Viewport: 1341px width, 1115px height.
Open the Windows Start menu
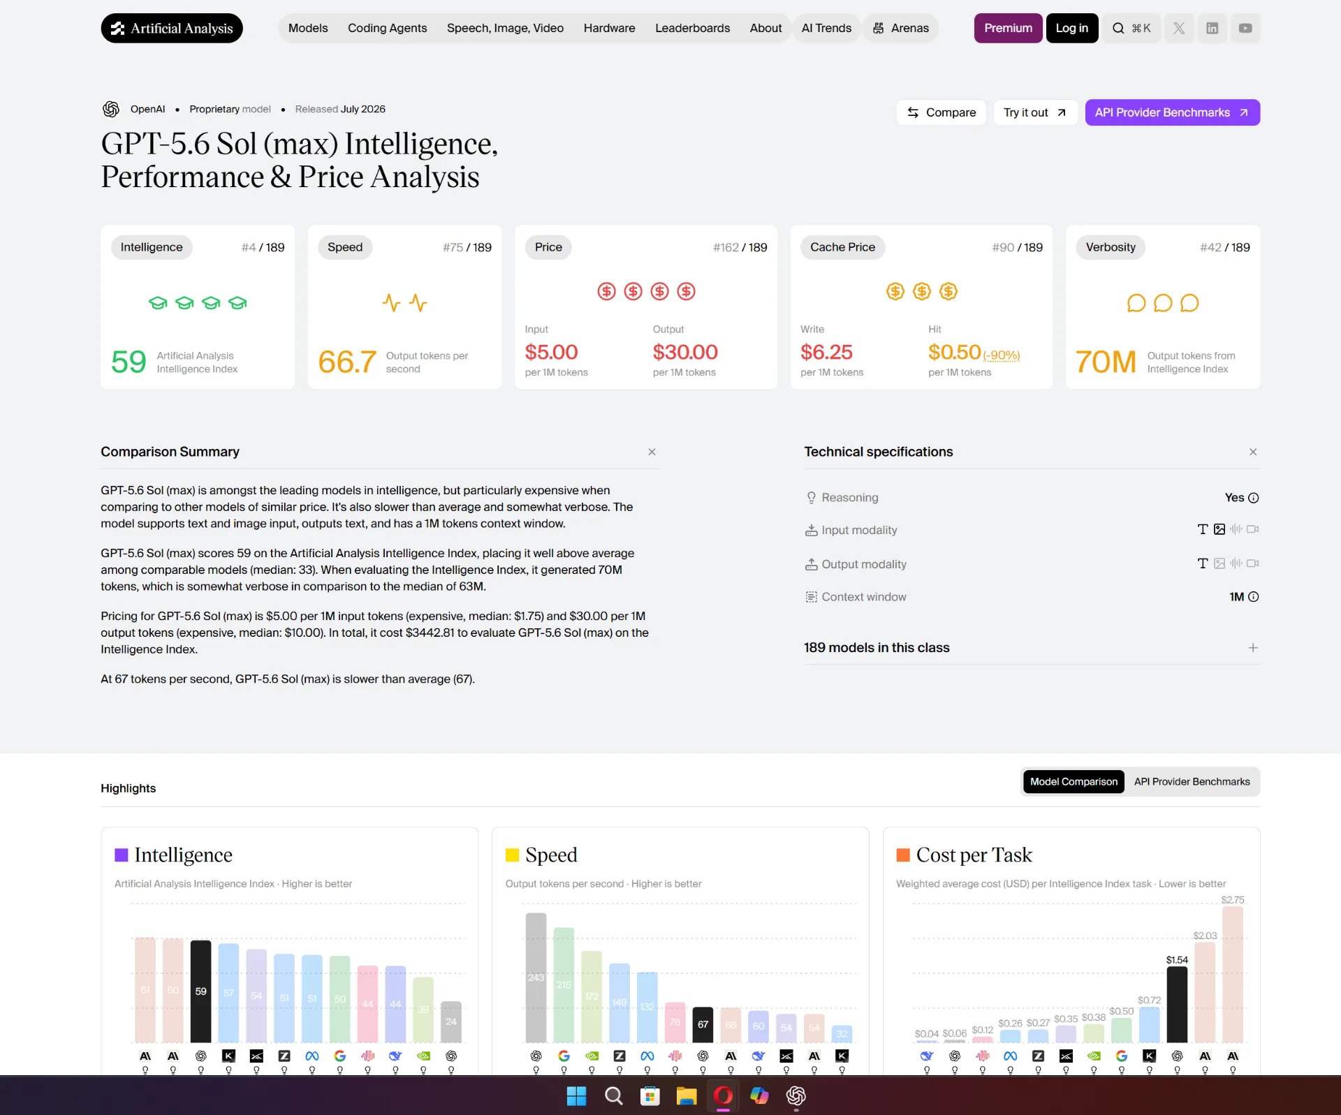coord(577,1096)
